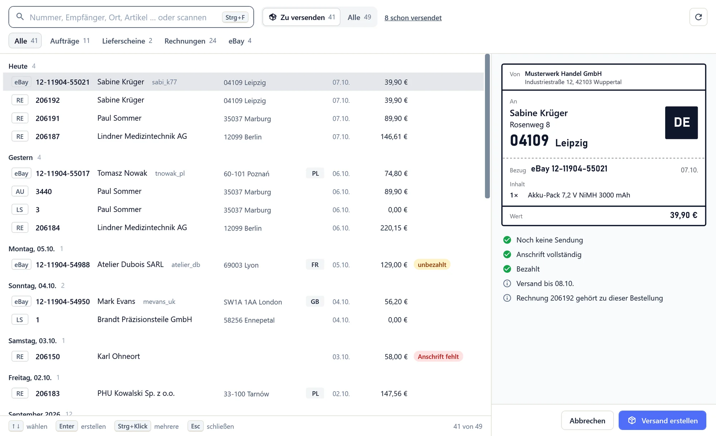The width and height of the screenshot is (716, 436).
Task: Select invoice row 206191 Paul Sommer
Action: click(243, 118)
